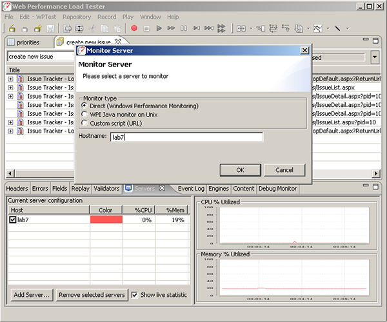Screen dimensions: 387x322
Task: Click the horizontal scrollbar right arrow
Action: click(x=375, y=173)
